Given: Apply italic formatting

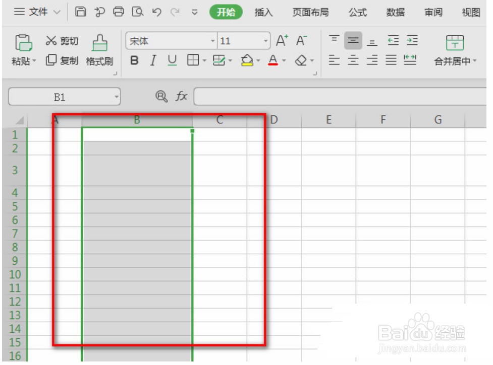Looking at the screenshot, I should 152,61.
